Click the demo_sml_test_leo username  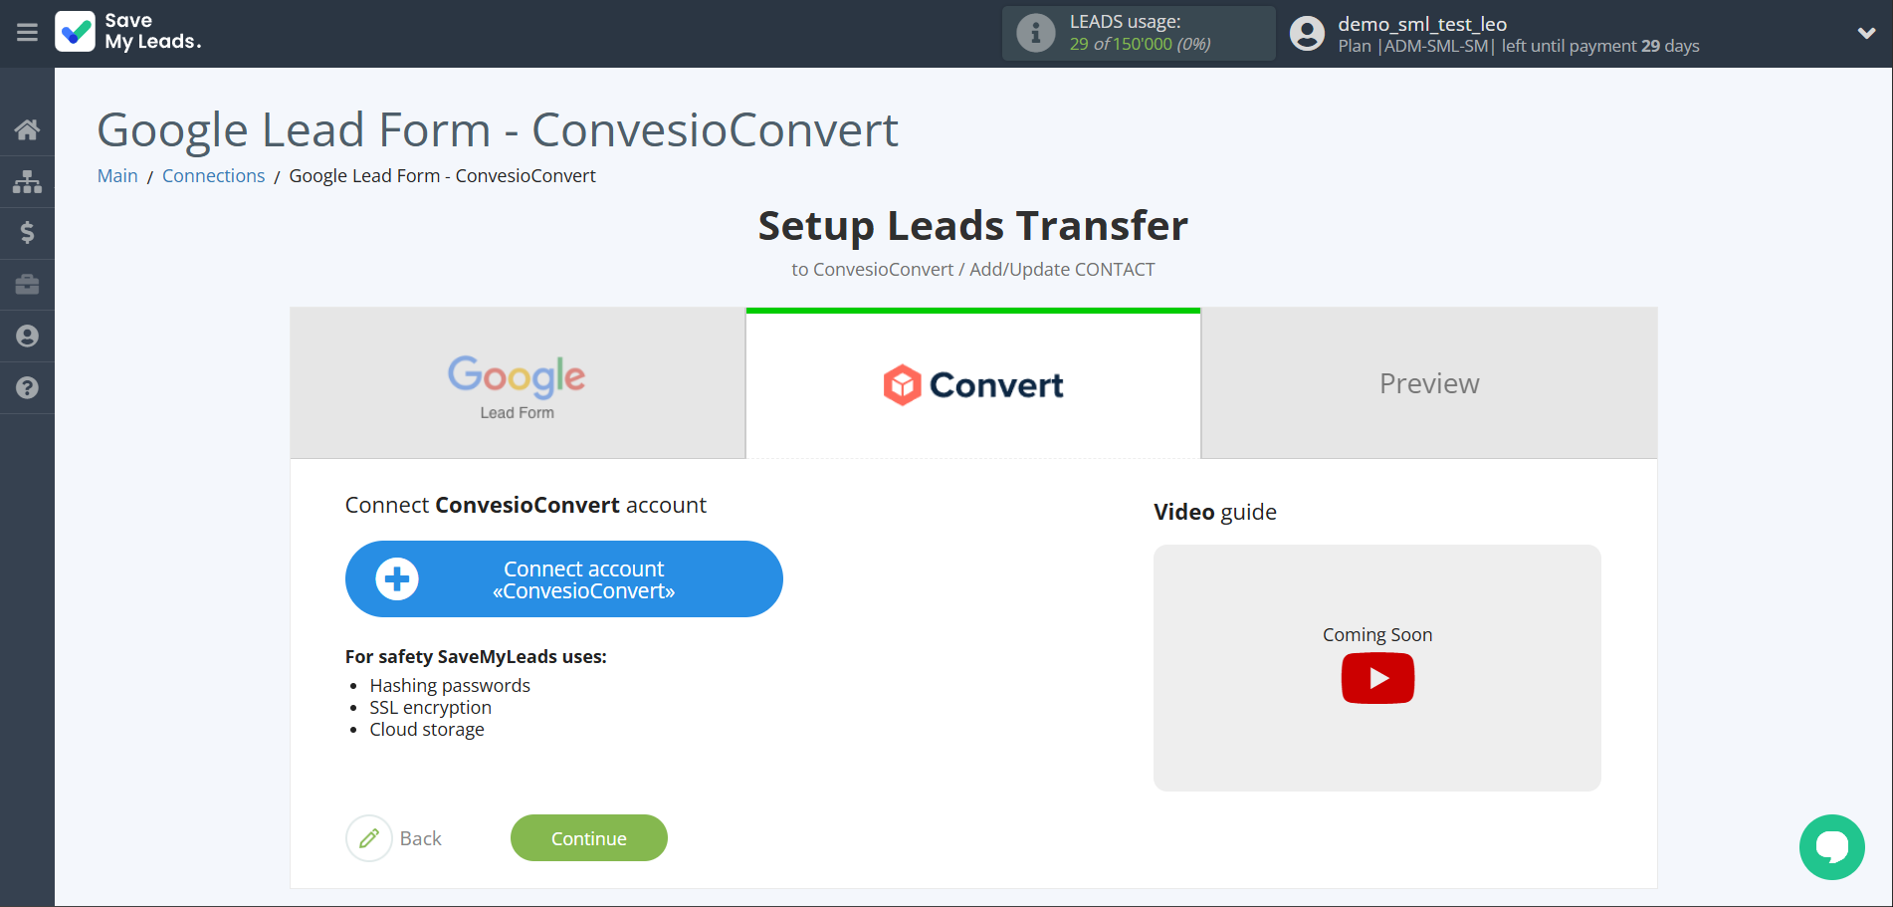(x=1422, y=24)
